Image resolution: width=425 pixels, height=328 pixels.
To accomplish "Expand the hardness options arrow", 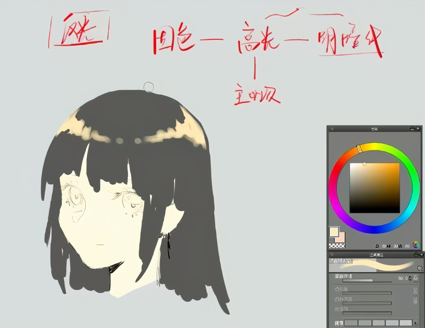I will tap(416, 323).
